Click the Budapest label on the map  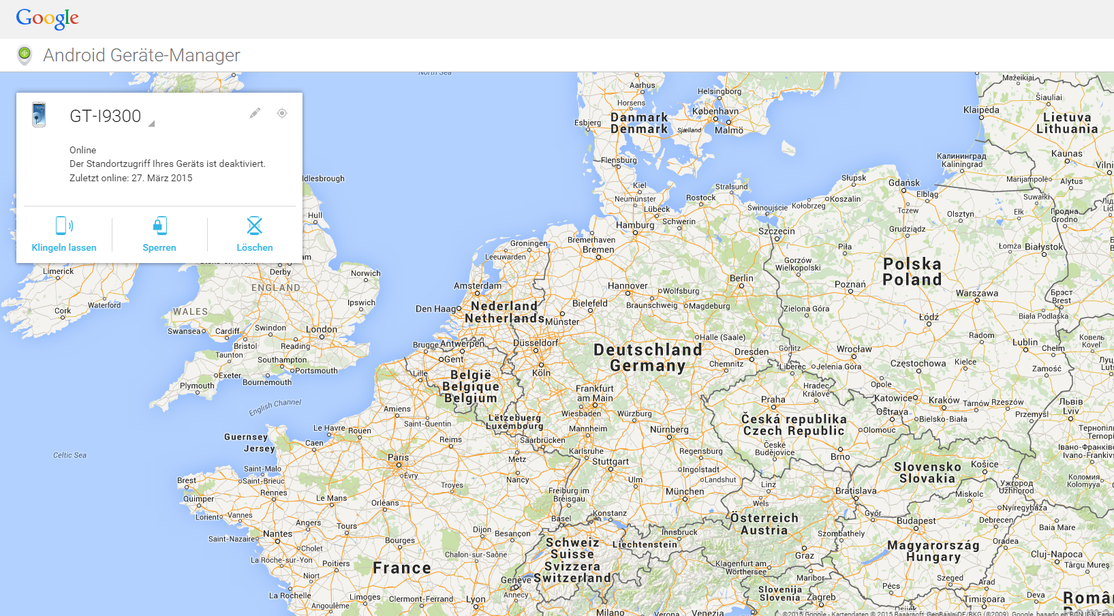tap(916, 521)
